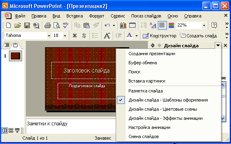Expand standard toolbar options chevron

click(x=227, y=25)
